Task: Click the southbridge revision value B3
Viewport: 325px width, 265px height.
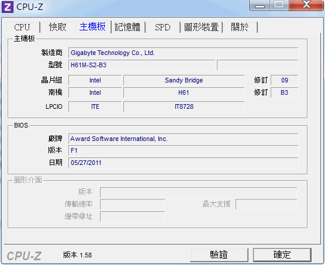Action: click(285, 92)
